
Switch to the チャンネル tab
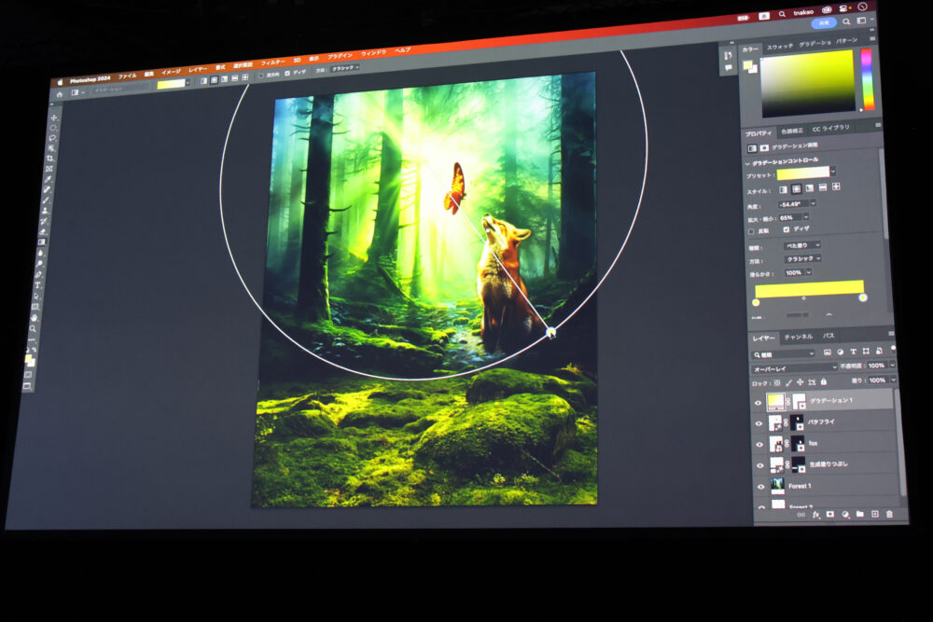(798, 336)
